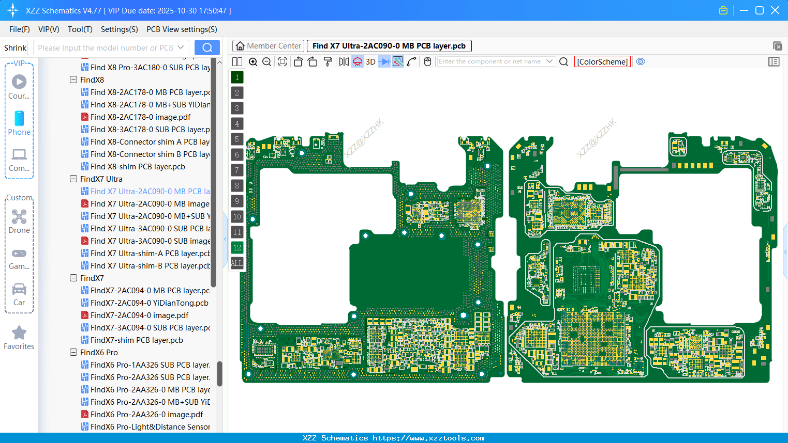Toggle the eye visibility icon near ColorScheme
Image resolution: width=788 pixels, height=443 pixels.
(641, 61)
